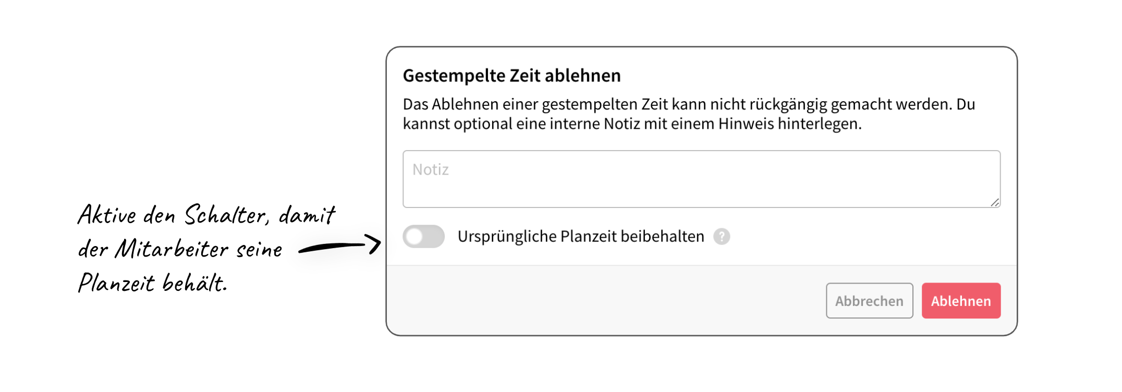Click handwritten text "der Mitarbeiter seine"
The image size is (1122, 392).
tap(180, 249)
